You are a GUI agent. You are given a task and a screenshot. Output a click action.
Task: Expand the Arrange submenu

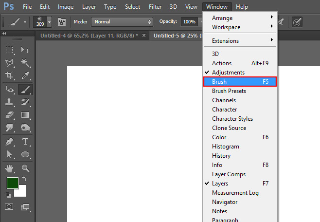pyautogui.click(x=240, y=18)
